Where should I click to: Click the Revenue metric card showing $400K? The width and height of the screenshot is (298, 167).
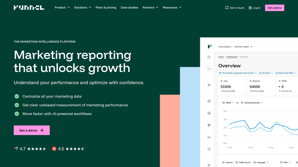point(261,86)
